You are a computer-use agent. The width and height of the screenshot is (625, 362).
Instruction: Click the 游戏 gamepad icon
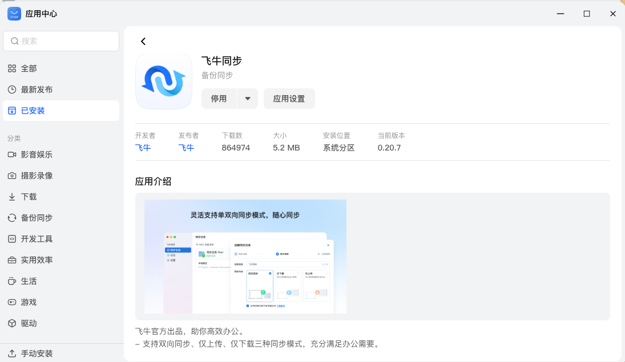click(12, 302)
